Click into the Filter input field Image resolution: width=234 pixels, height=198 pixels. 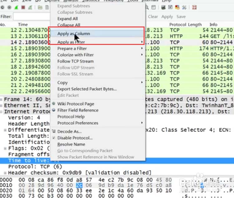tap(31, 17)
